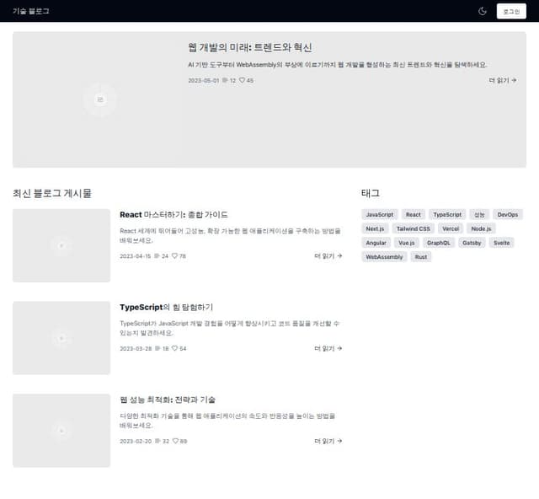Open 더 읽기 for the React post

pyautogui.click(x=328, y=256)
